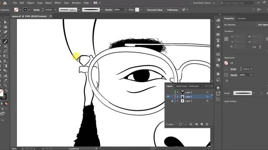This screenshot has height=150, width=268.
Task: Select the Direct Selection tool
Action: coord(5,22)
